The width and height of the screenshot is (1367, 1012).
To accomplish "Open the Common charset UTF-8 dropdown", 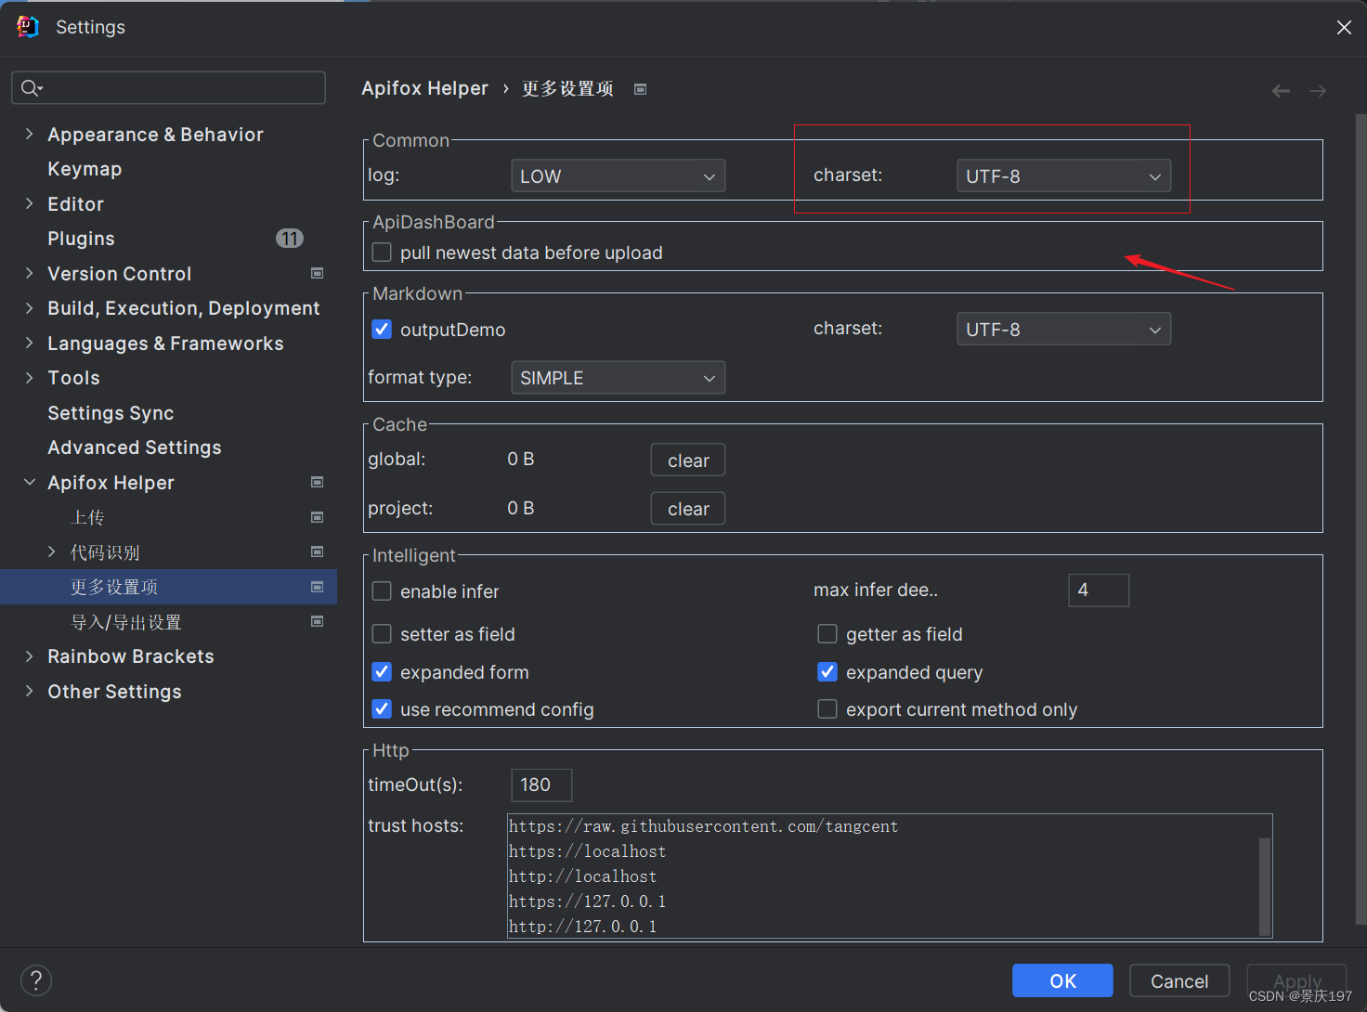I will tap(1063, 175).
